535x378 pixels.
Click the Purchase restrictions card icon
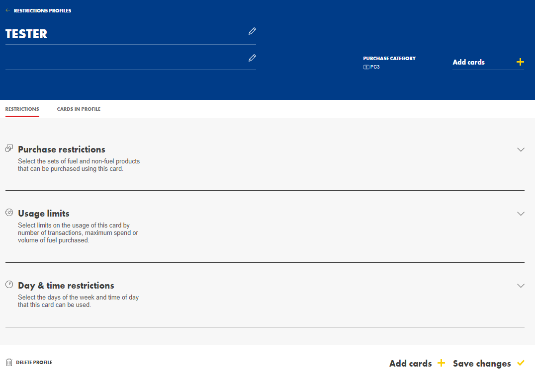tap(9, 149)
